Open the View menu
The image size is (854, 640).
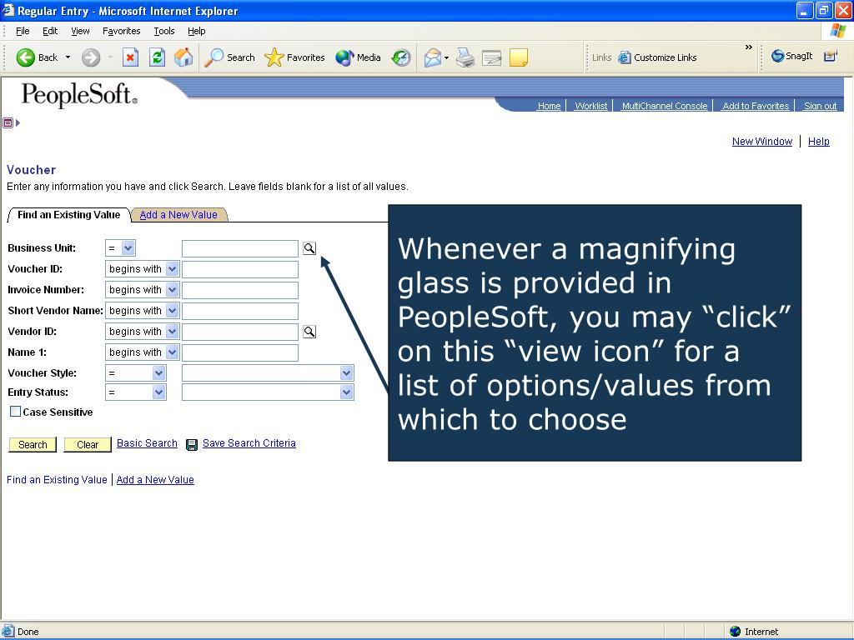tap(80, 31)
